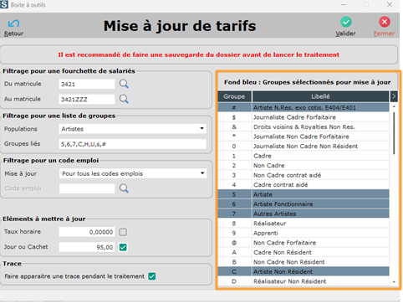Select row Journaliste Cadre Forfaitaire
This screenshot has height=304, width=403.
click(x=304, y=117)
